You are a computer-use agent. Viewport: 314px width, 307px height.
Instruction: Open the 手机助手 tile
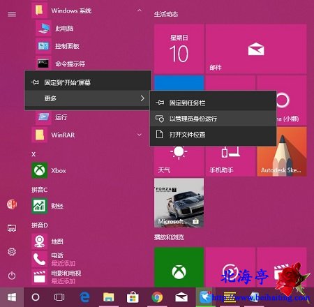[x=230, y=160]
